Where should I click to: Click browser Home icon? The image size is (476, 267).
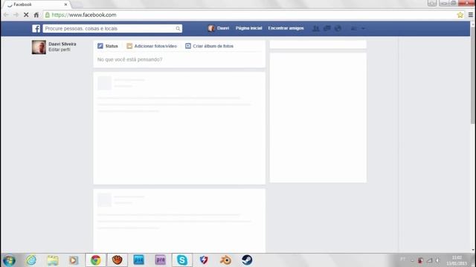click(36, 15)
